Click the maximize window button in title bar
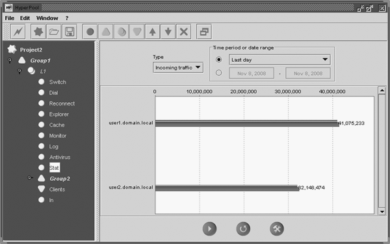This screenshot has height=244, width=390. [x=369, y=8]
